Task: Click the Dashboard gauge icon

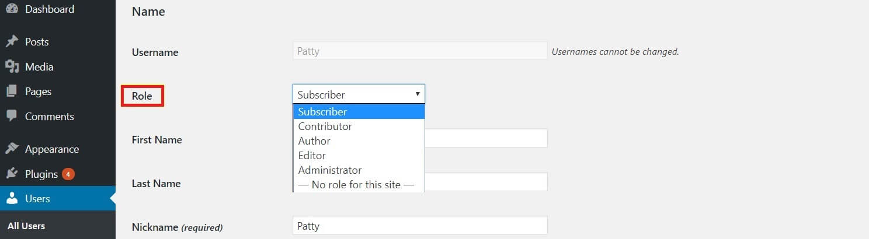Action: (x=12, y=9)
